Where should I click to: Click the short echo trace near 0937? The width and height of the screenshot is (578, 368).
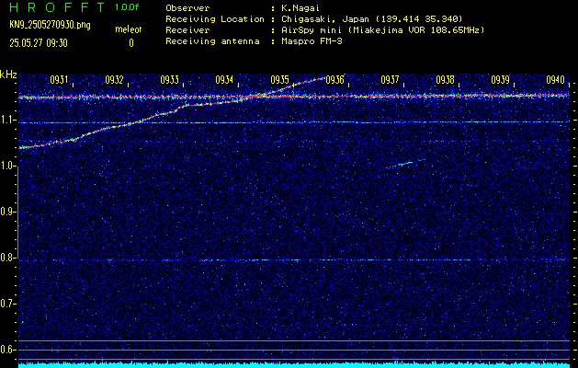pos(403,164)
